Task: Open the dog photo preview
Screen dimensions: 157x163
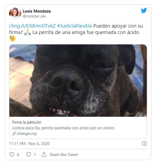Action: tap(78, 81)
